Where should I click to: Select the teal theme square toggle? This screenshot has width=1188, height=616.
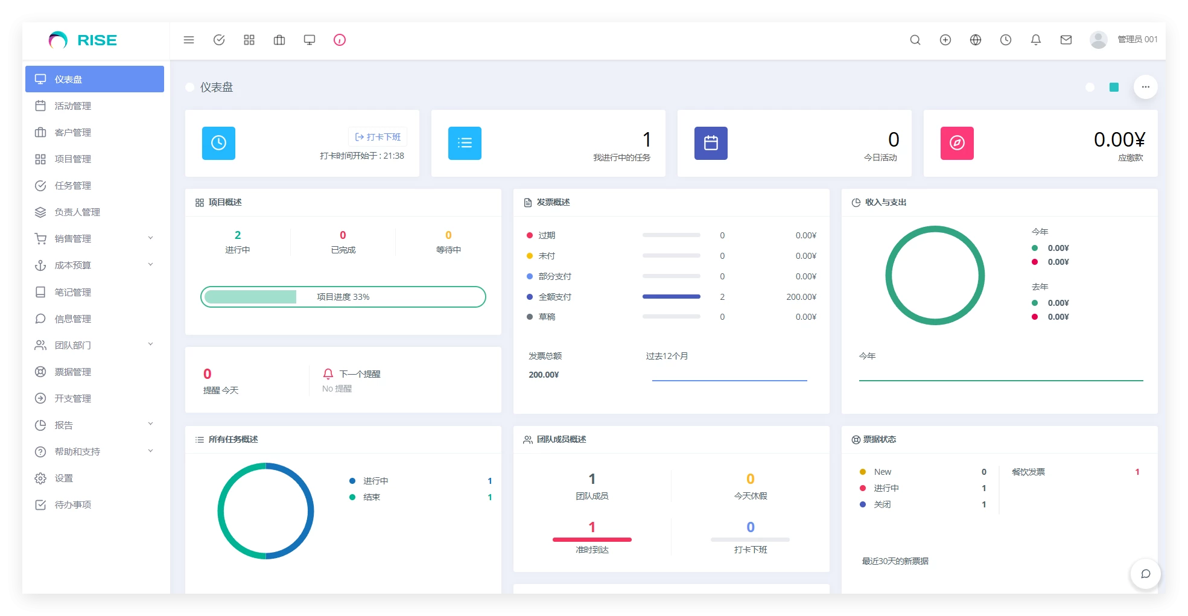coord(1114,87)
